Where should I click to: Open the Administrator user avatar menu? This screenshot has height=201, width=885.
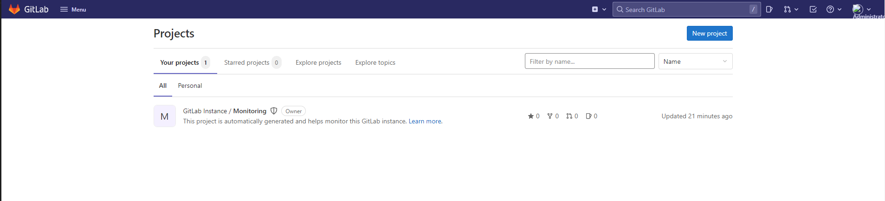pyautogui.click(x=861, y=9)
